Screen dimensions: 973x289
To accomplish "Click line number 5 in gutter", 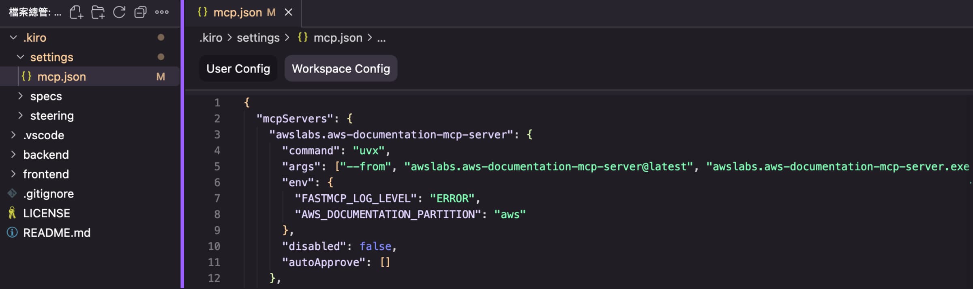I will click(217, 166).
